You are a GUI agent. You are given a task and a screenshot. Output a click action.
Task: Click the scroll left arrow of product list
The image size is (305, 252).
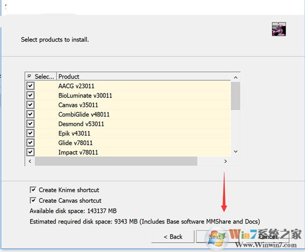click(30, 161)
